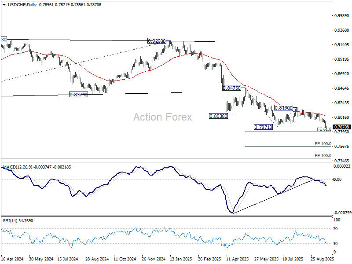
Task: Click the 13 Jan 2025 date marker
Action: (180, 260)
